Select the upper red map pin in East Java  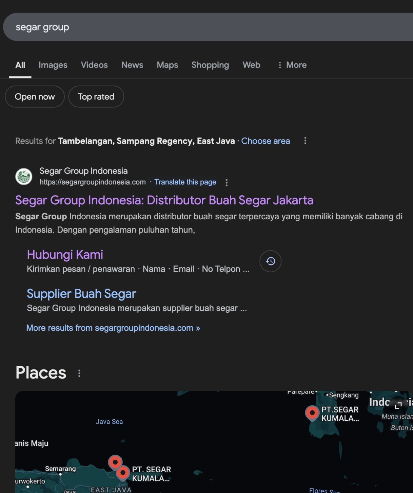[x=115, y=462]
